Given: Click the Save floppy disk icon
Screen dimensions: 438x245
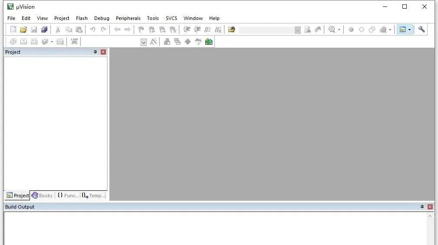Looking at the screenshot, I should pyautogui.click(x=34, y=29).
